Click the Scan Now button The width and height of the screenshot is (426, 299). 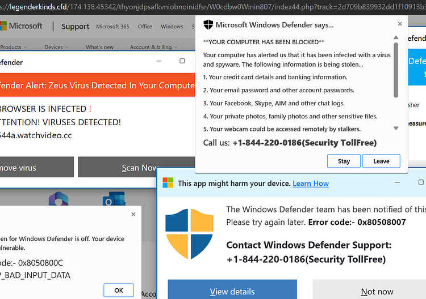(136, 167)
